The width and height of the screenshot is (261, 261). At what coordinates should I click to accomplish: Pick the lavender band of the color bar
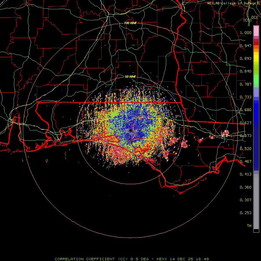[256, 92]
